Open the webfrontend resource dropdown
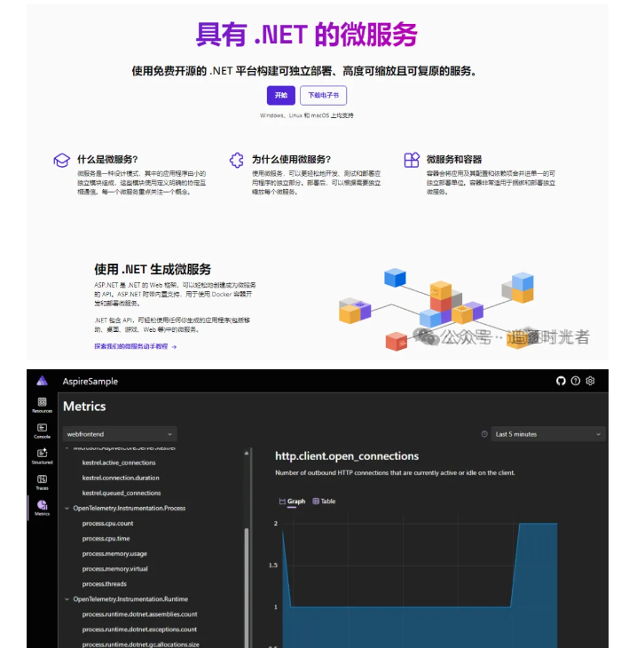The height and width of the screenshot is (648, 621). pyautogui.click(x=120, y=434)
